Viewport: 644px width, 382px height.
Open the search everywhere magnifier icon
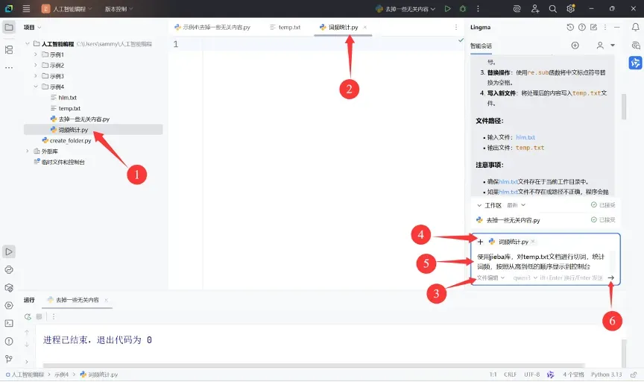[x=553, y=9]
